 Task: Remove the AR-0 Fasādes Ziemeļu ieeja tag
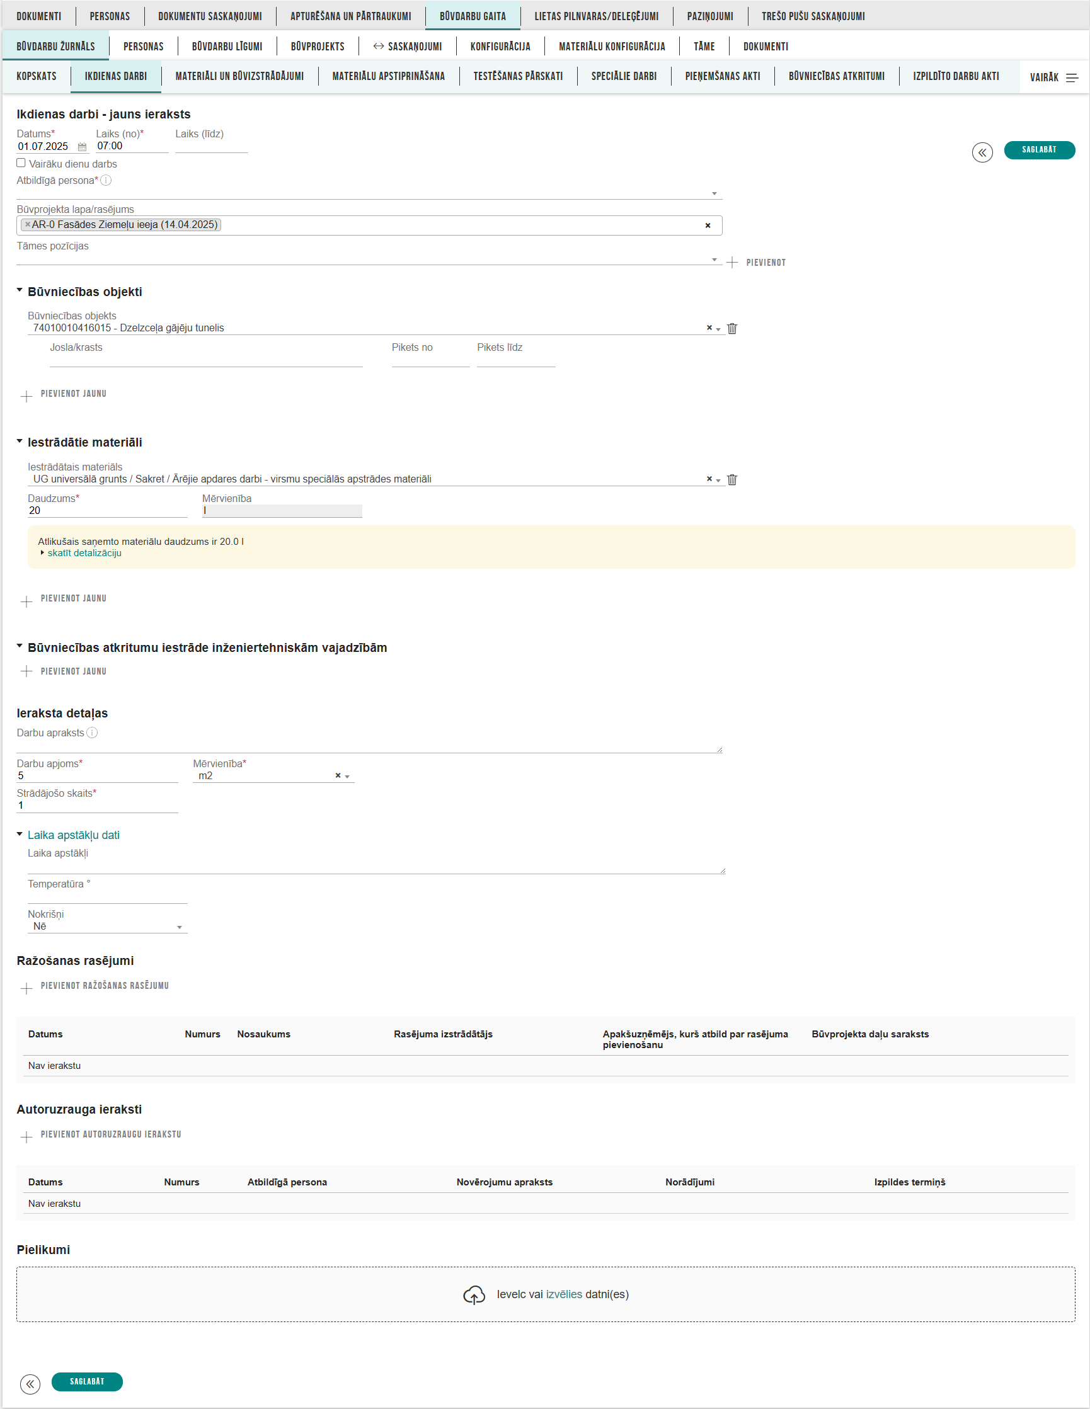[28, 224]
